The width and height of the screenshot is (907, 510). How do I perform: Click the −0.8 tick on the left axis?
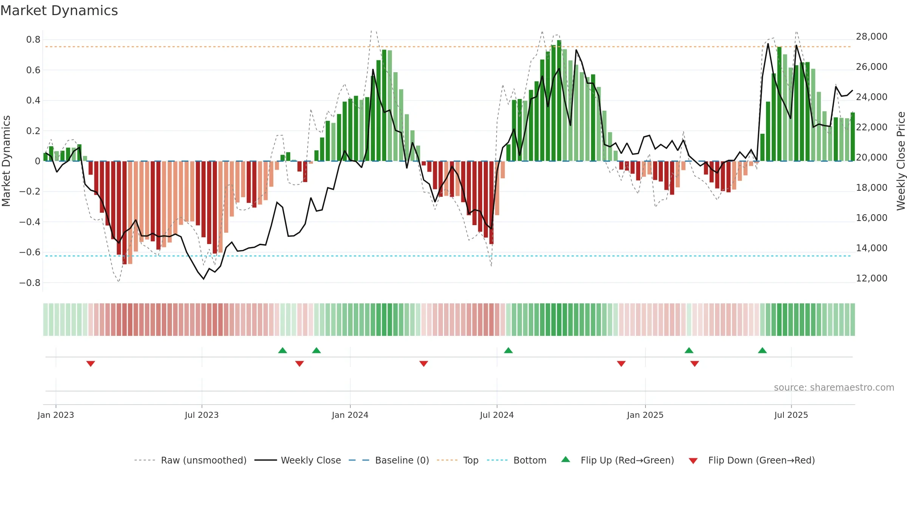point(30,283)
